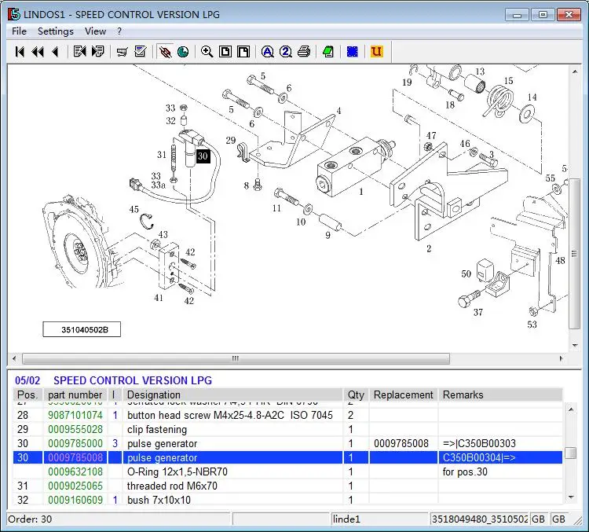Open the Settings menu

55,31
